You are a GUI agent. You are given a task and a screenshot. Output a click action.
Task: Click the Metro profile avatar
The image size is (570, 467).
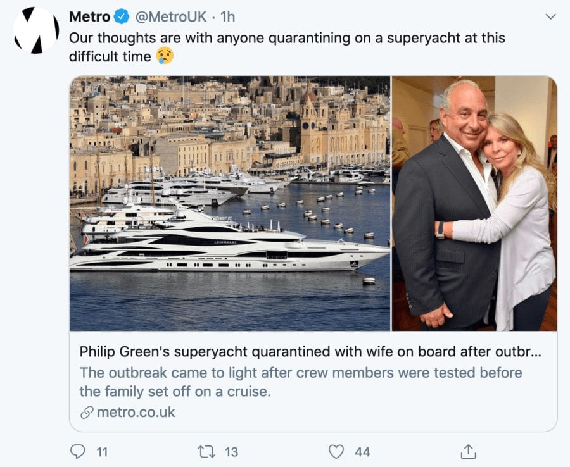(x=36, y=30)
